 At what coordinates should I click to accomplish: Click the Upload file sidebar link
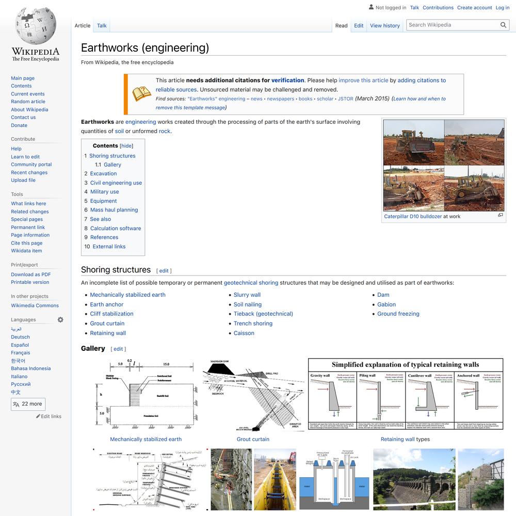click(23, 180)
